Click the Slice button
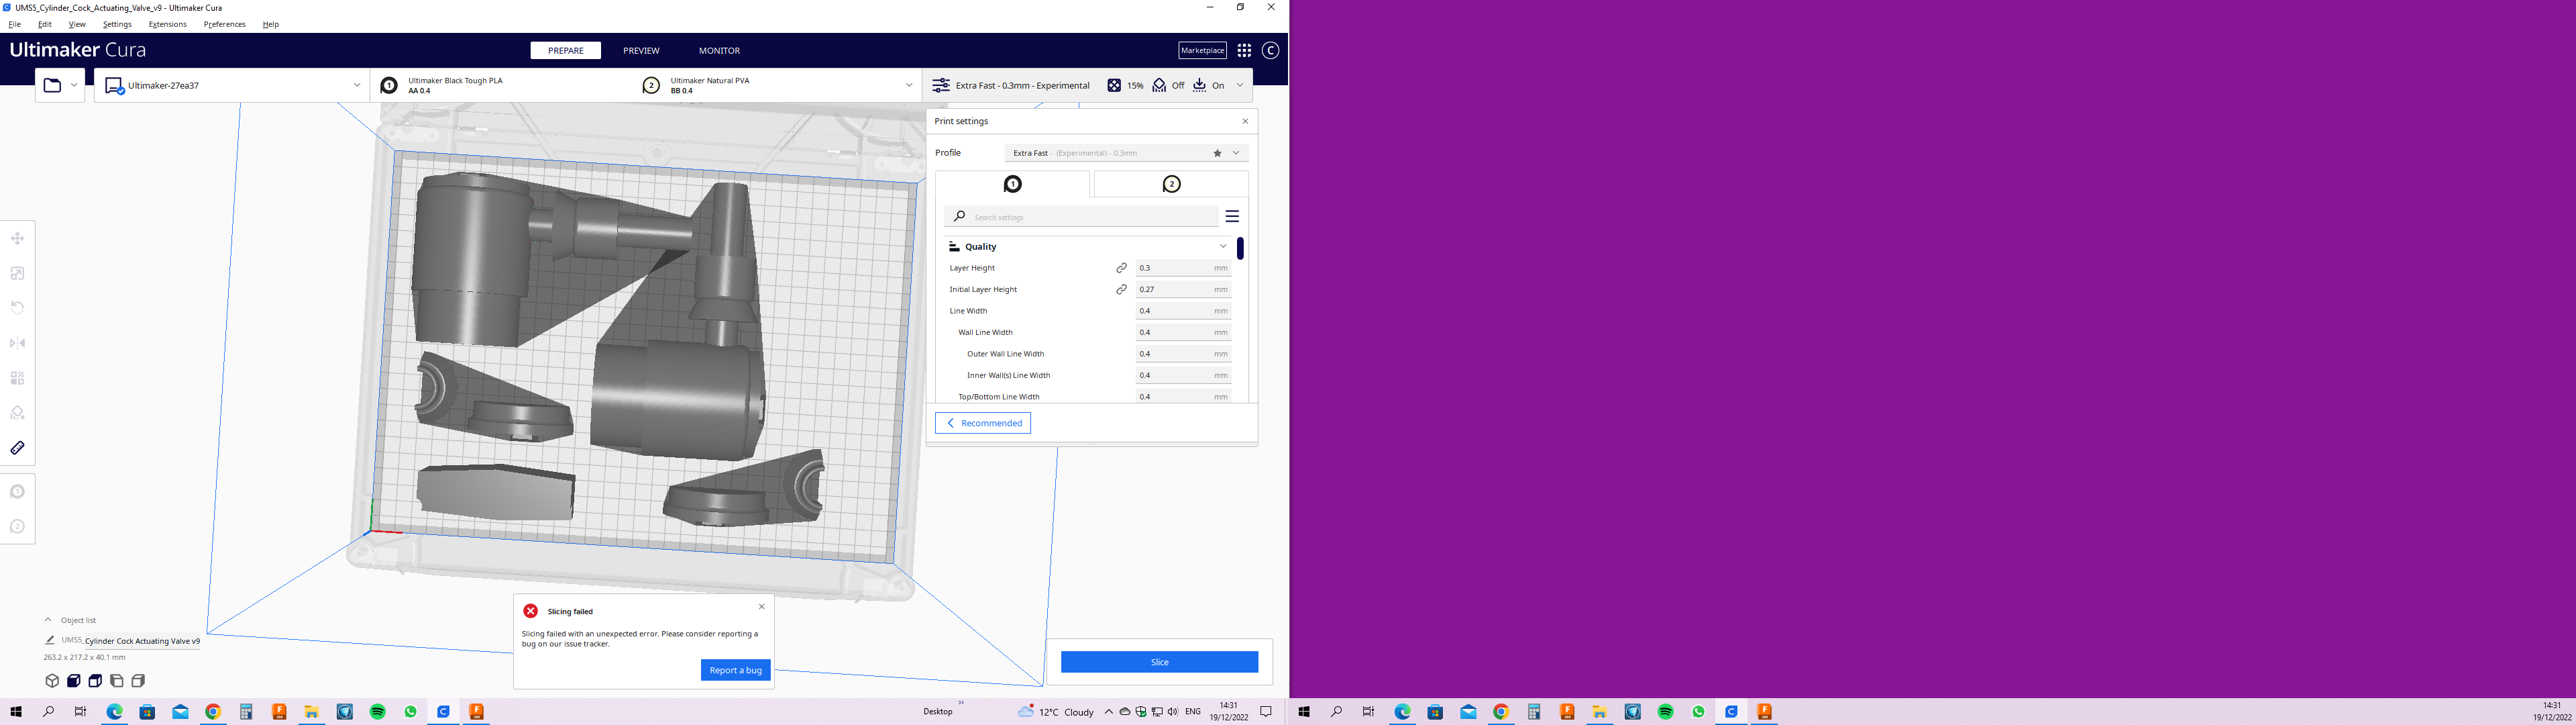The width and height of the screenshot is (2576, 725). (x=1159, y=662)
